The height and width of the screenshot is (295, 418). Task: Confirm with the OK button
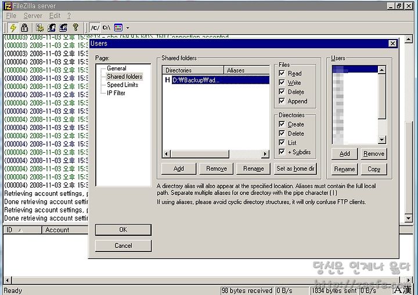[x=123, y=229]
